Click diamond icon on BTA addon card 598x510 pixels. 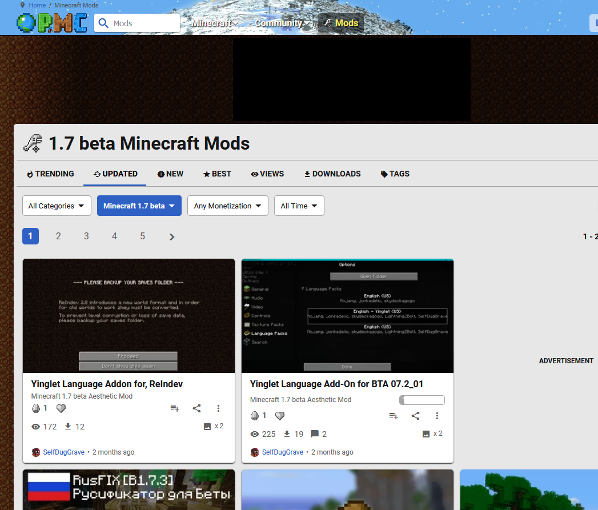[255, 416]
